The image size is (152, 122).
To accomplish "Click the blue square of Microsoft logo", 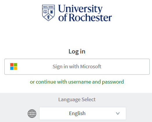I will point(12,68).
